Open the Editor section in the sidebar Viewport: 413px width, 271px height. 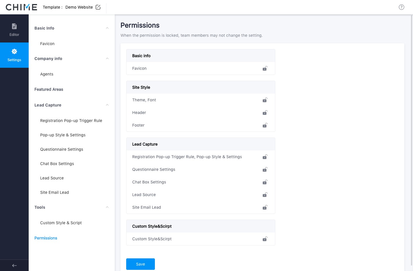pyautogui.click(x=14, y=30)
